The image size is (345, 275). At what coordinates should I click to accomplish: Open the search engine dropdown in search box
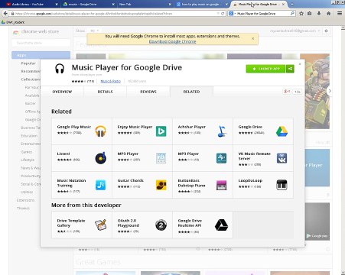(232, 14)
